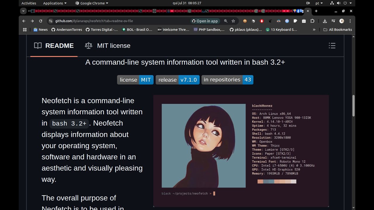Click the camera indicator in top bar
Screen dimensions: 374x210
tap(308, 3)
